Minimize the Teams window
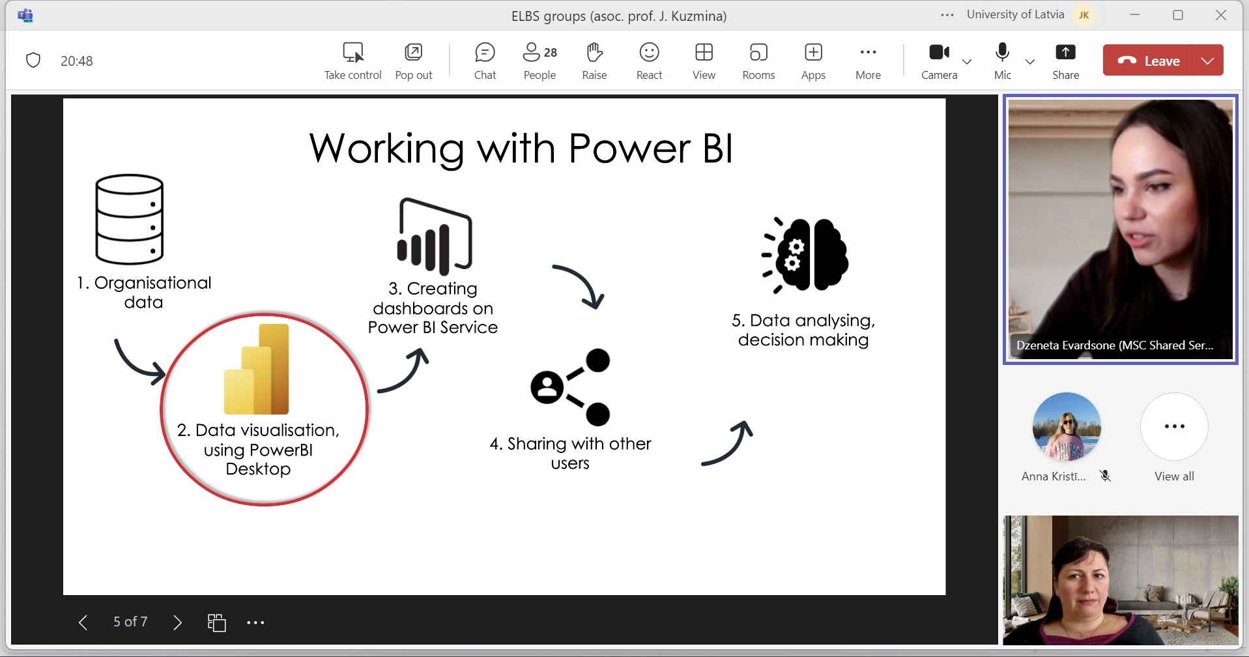The height and width of the screenshot is (657, 1249). 1135,15
